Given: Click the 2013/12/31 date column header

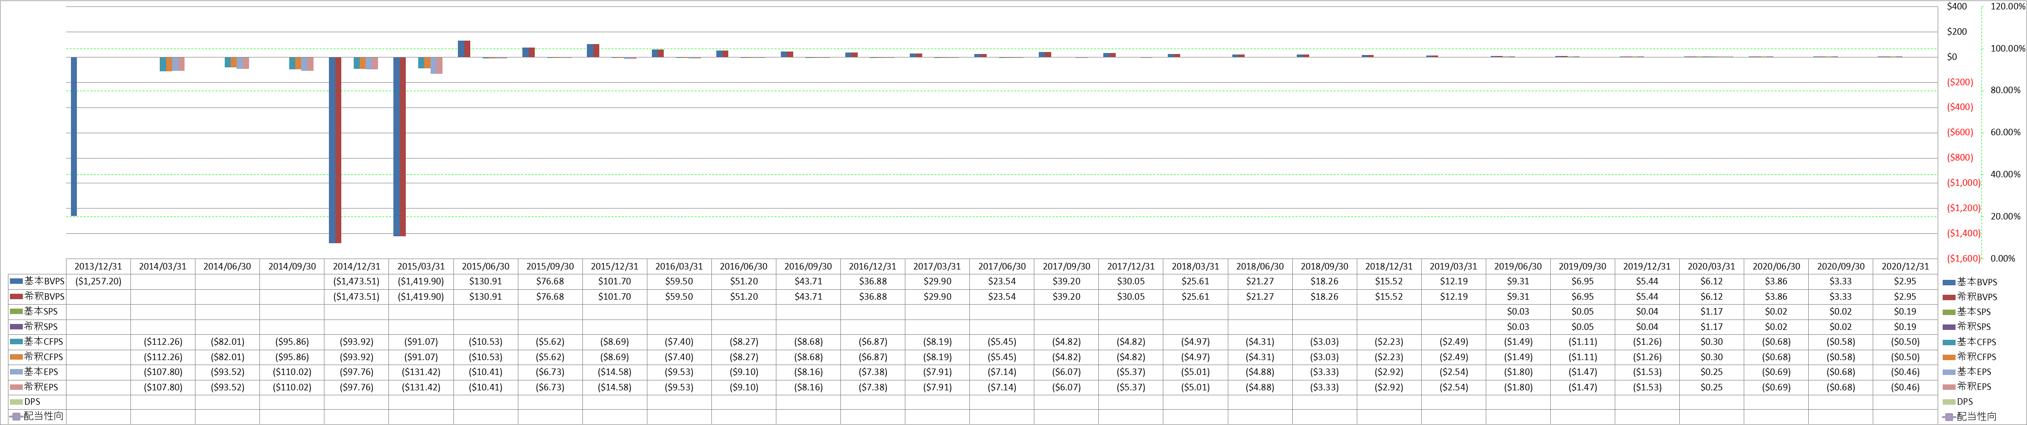Looking at the screenshot, I should pos(98,266).
